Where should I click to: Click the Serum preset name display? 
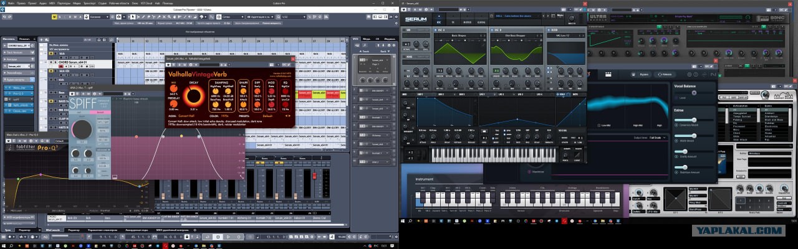[x=516, y=16]
